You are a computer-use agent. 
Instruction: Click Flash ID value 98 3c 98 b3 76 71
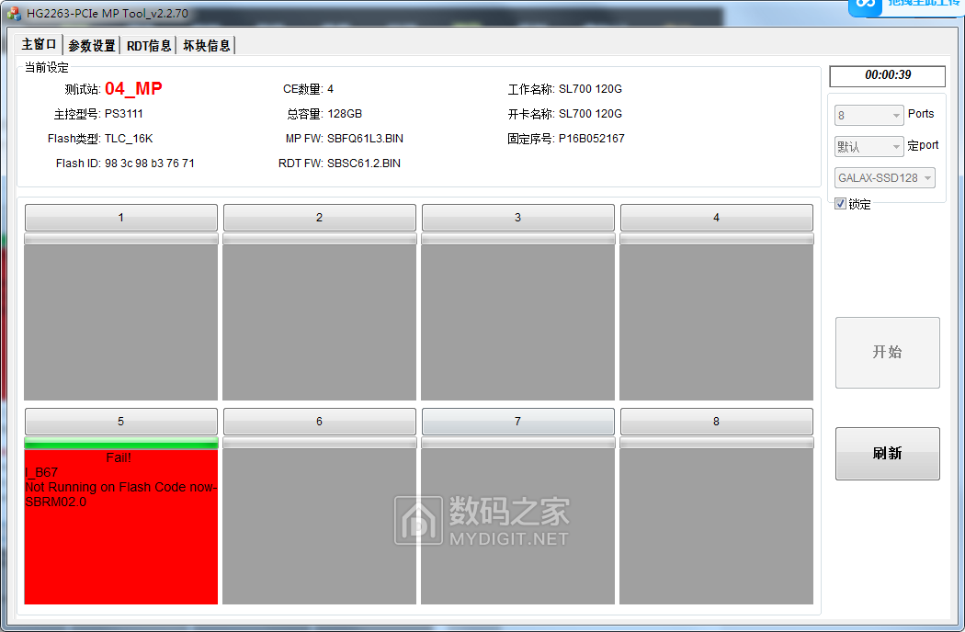(150, 164)
